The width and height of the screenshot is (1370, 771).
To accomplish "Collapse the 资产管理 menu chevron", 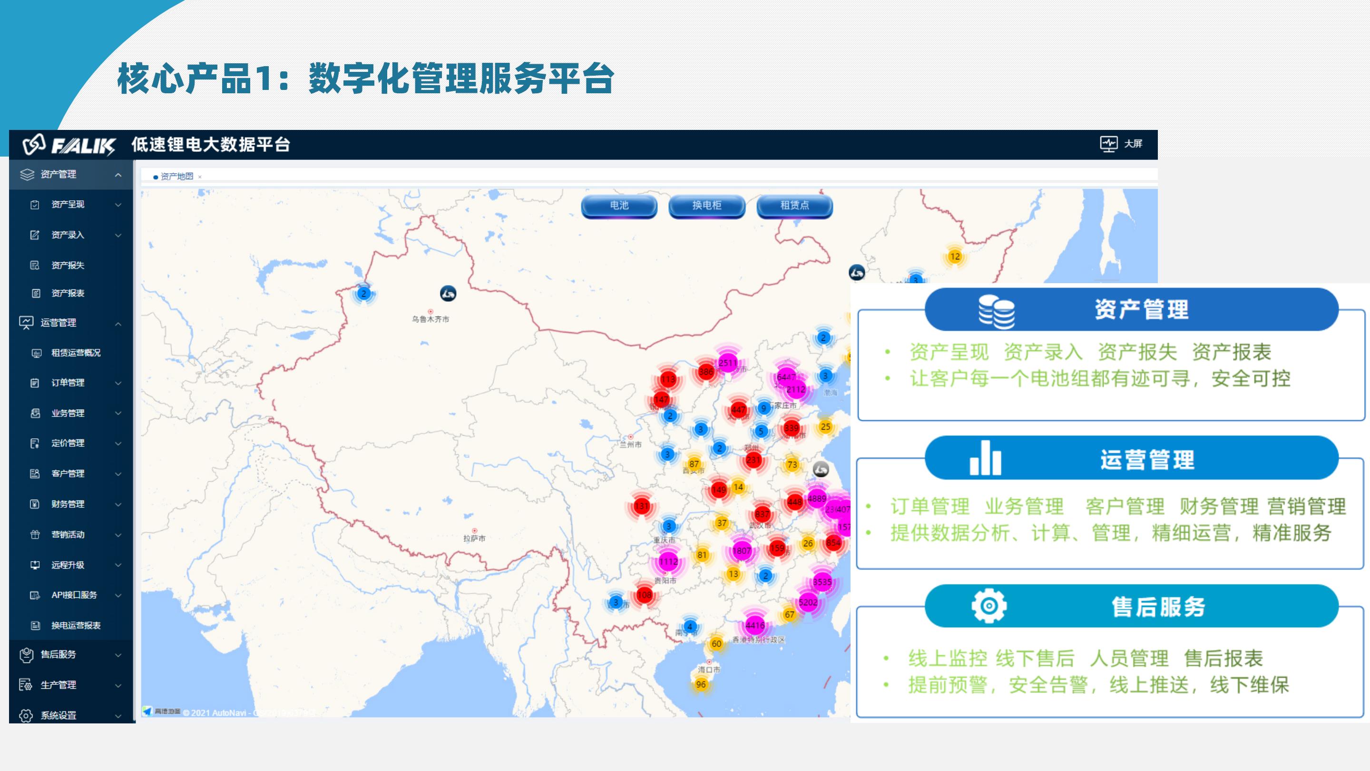I will tap(118, 175).
